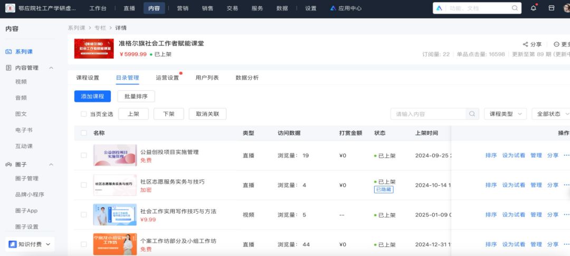Open more actions for 公益创投项目实施管理 row
The width and height of the screenshot is (570, 256).
click(x=566, y=156)
